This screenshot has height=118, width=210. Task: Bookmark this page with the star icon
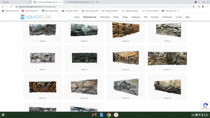coord(194,7)
